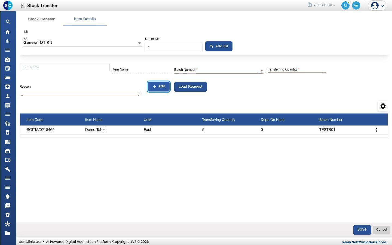392x245 pixels.
Task: Open the ID badge sidebar icon
Action: click(8, 59)
